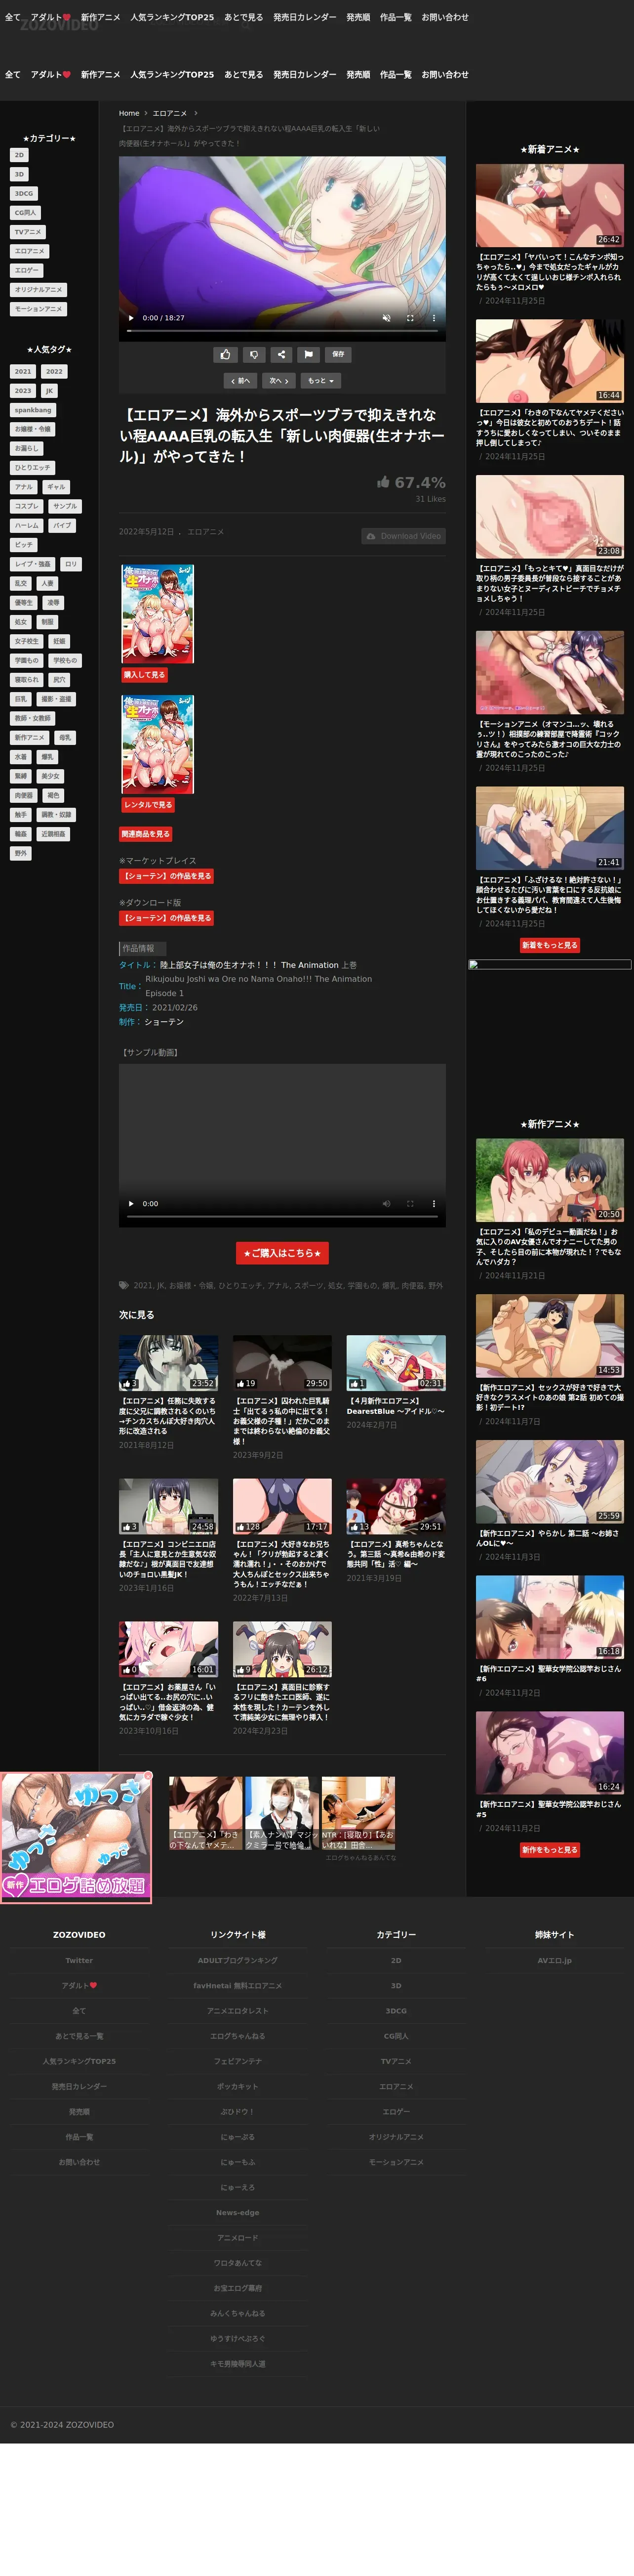Select the モーションアニメ category tag
Viewport: 634px width, 2576px height.
[x=38, y=309]
